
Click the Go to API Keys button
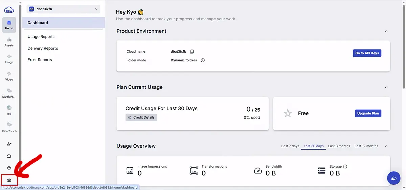[x=367, y=53]
